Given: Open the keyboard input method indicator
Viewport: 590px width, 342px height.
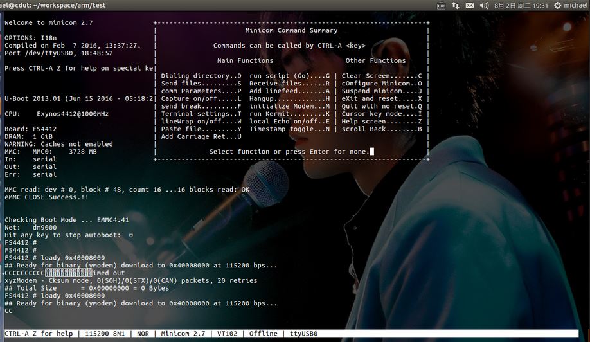Looking at the screenshot, I should click(440, 5).
